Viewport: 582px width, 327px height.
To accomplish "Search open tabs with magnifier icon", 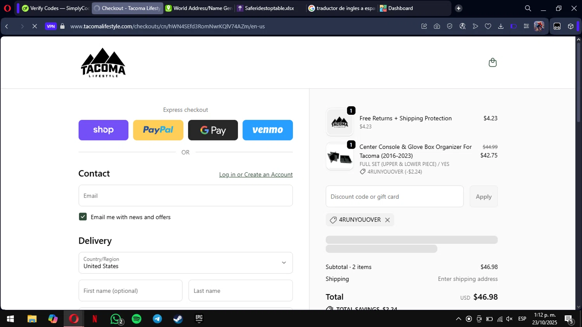I will (x=528, y=8).
